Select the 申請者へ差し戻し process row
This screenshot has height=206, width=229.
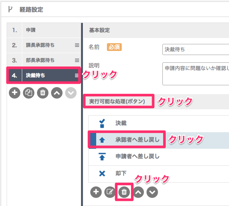coord(159,157)
